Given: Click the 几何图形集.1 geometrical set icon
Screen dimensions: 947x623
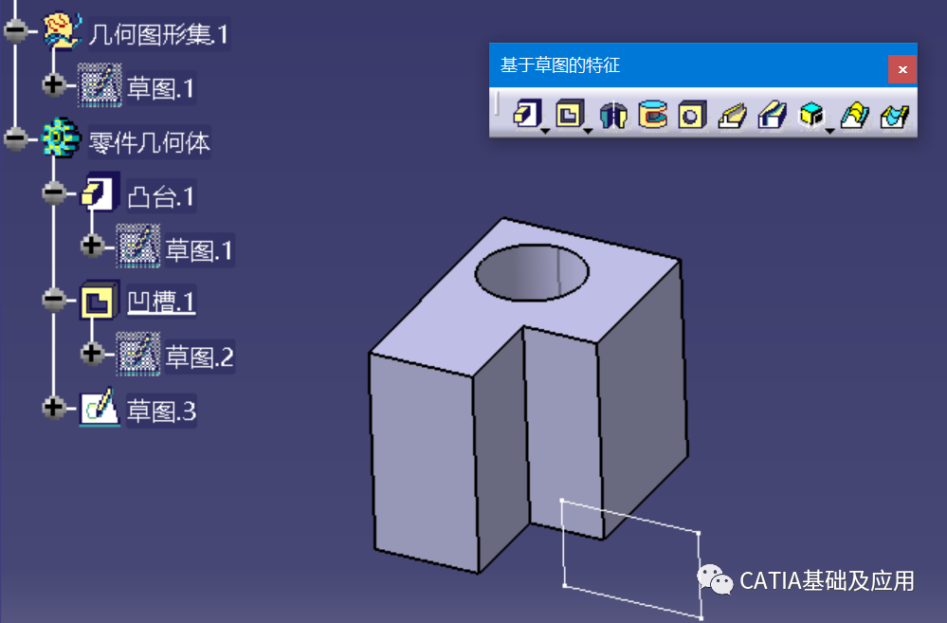Looking at the screenshot, I should click(63, 30).
